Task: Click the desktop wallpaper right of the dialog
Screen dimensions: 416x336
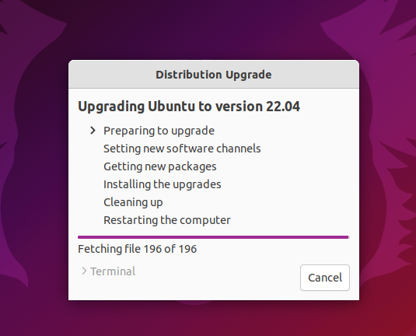Action: (x=387, y=180)
